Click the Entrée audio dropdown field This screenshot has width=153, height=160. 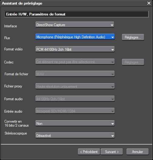click(75, 111)
